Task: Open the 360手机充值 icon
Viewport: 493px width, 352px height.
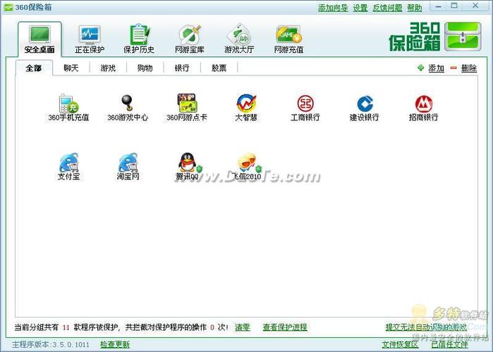Action: (68, 104)
